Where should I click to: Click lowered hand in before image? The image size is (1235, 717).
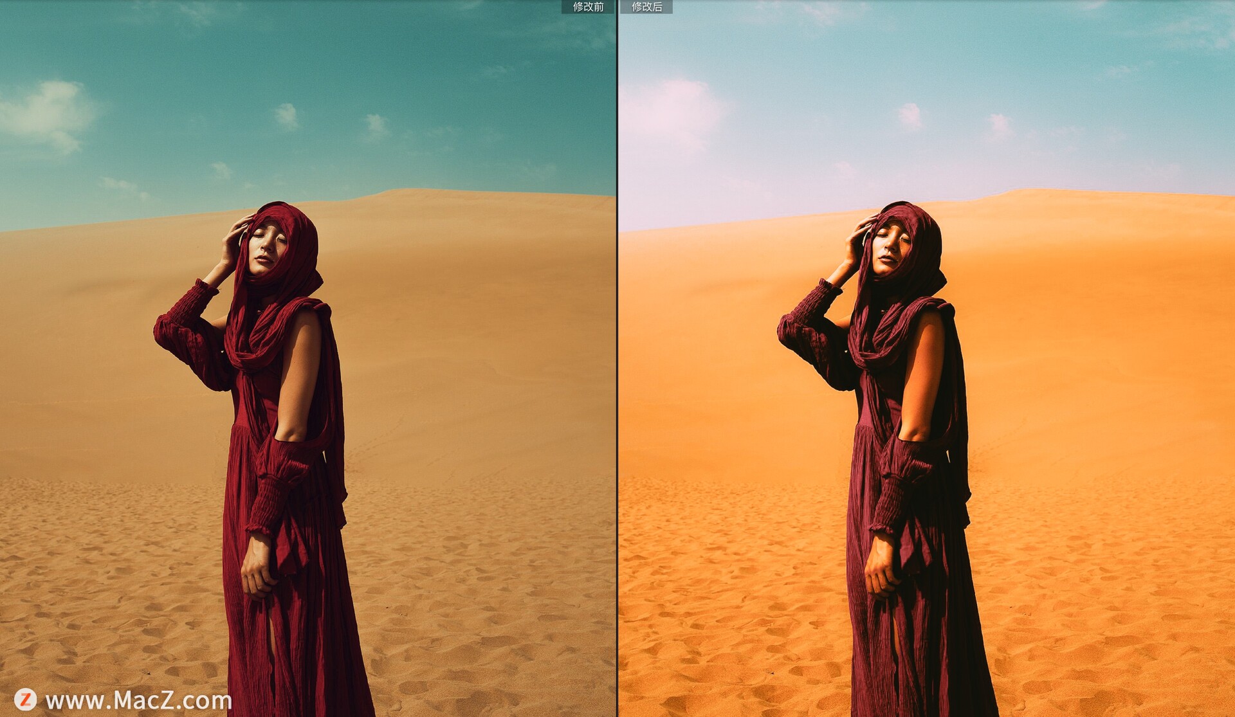(x=257, y=567)
